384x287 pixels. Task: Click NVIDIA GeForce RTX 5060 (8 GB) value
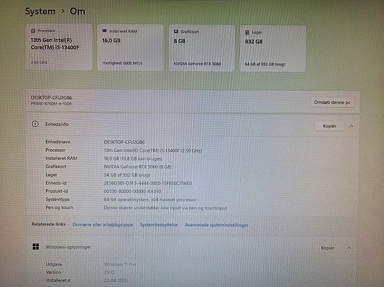coord(138,167)
